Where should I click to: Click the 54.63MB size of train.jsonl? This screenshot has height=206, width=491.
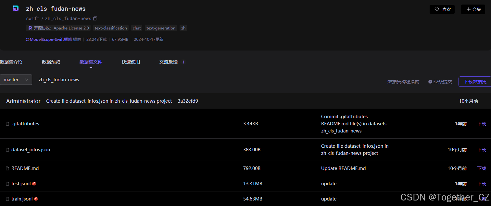253,199
